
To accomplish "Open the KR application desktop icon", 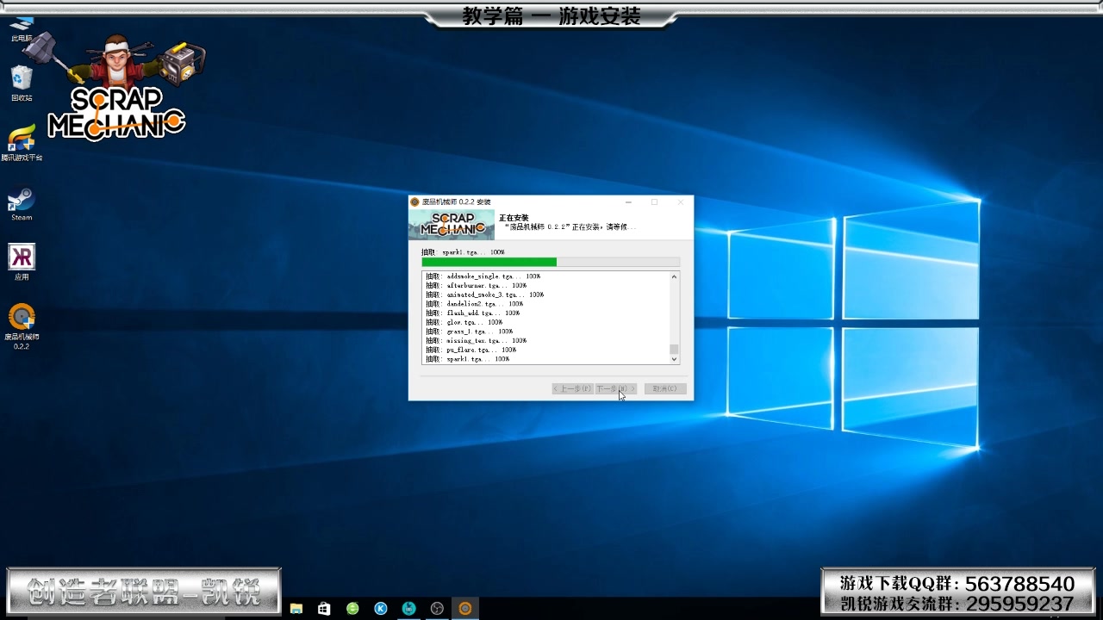I will tap(22, 263).
